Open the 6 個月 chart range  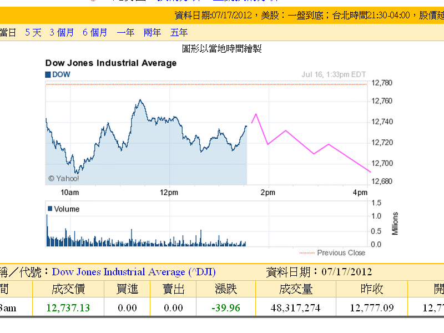click(x=95, y=33)
